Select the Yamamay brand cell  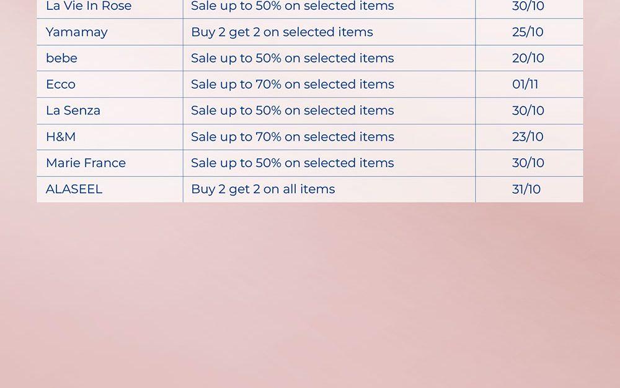[x=77, y=32]
